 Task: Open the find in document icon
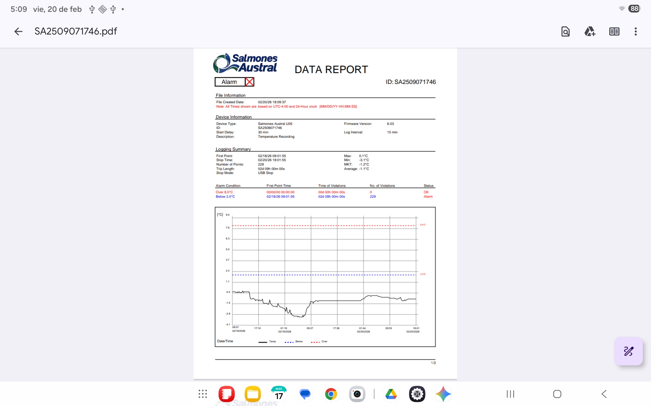565,31
